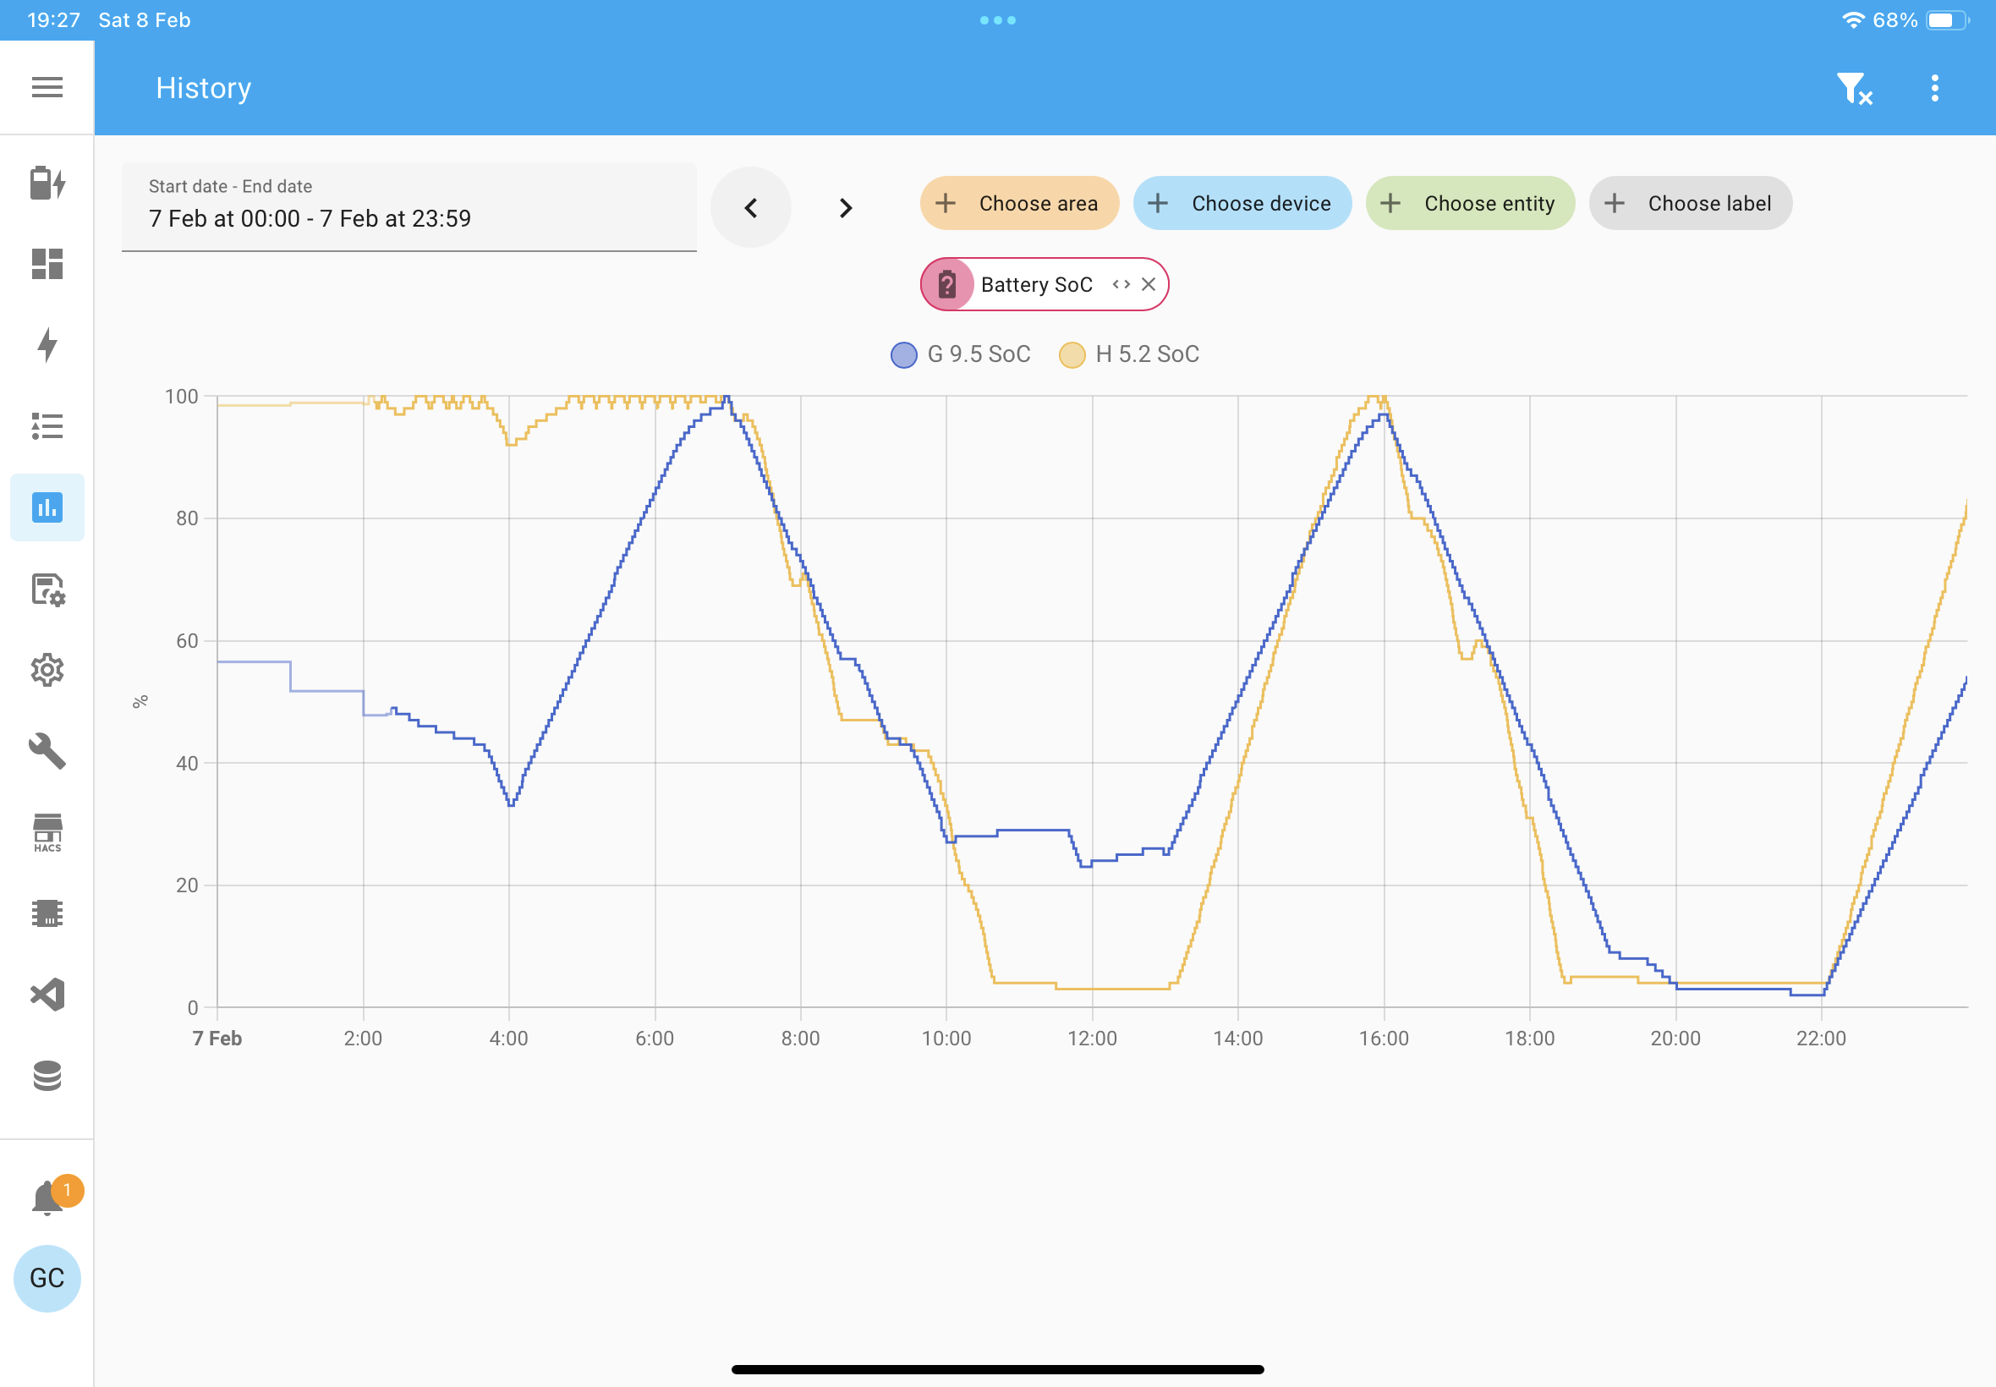Open the Visual Studio Code sidebar icon
Image resolution: width=1996 pixels, height=1387 pixels.
tap(47, 995)
